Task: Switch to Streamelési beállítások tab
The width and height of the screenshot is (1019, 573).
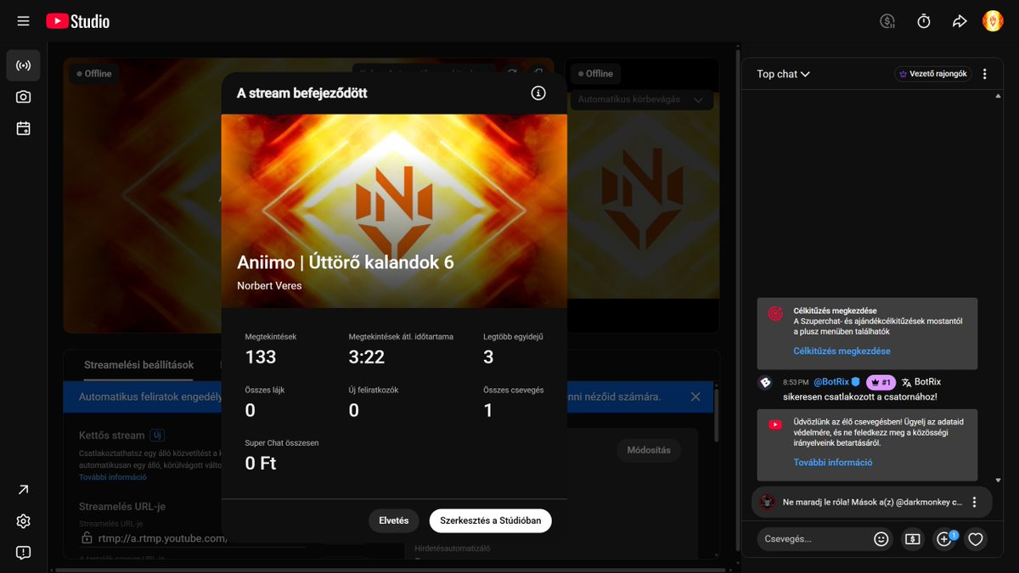Action: [138, 365]
